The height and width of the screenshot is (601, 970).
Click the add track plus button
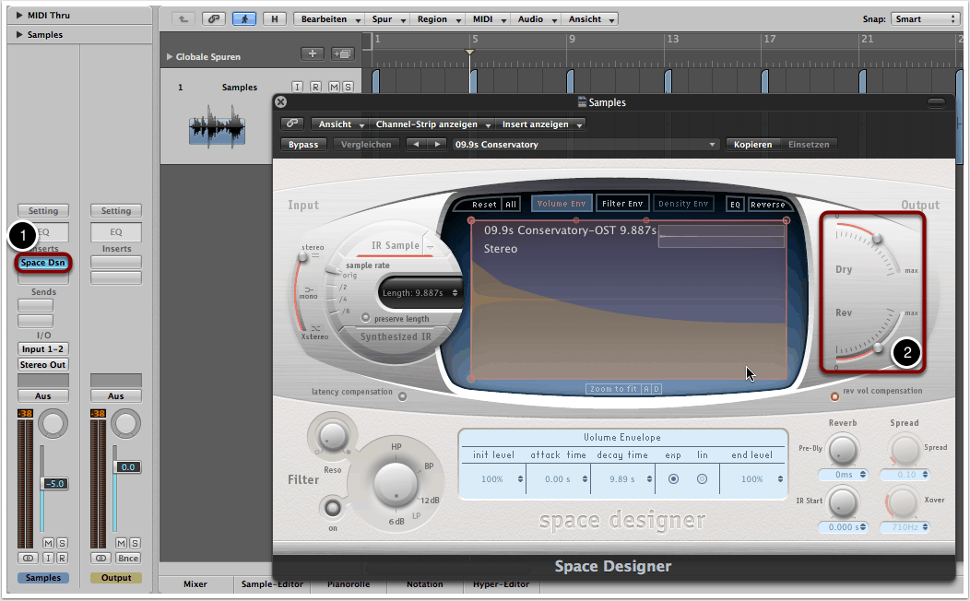313,54
